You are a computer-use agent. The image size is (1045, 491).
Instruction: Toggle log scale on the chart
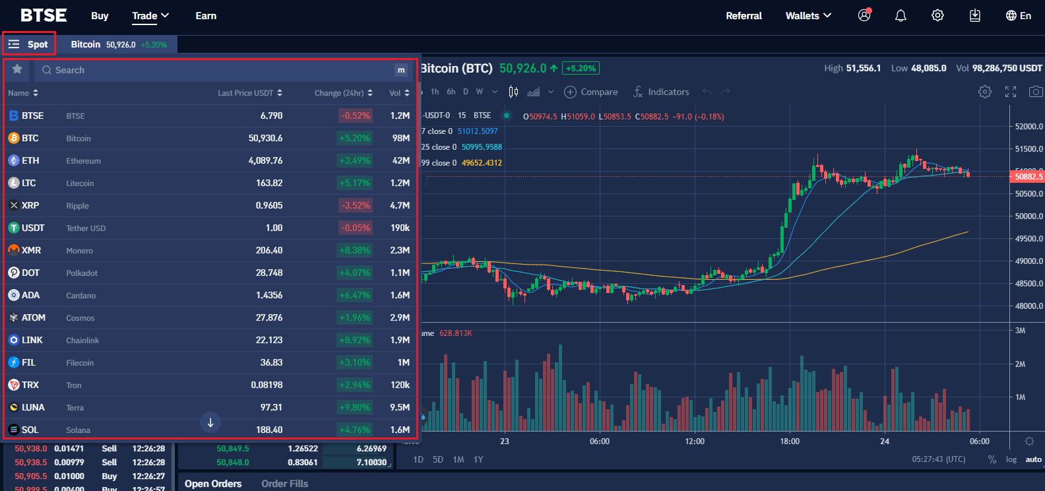1011,459
